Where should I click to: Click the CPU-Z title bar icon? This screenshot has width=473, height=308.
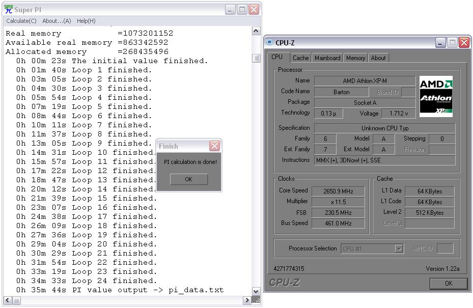(x=270, y=43)
